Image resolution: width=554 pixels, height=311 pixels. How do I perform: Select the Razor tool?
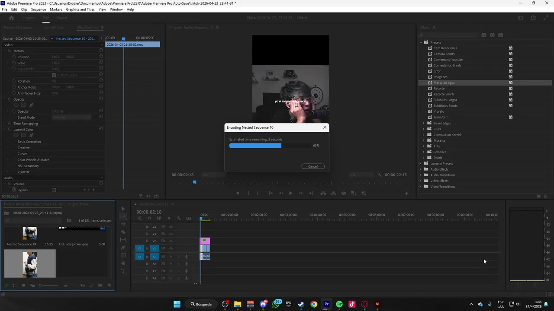(123, 232)
